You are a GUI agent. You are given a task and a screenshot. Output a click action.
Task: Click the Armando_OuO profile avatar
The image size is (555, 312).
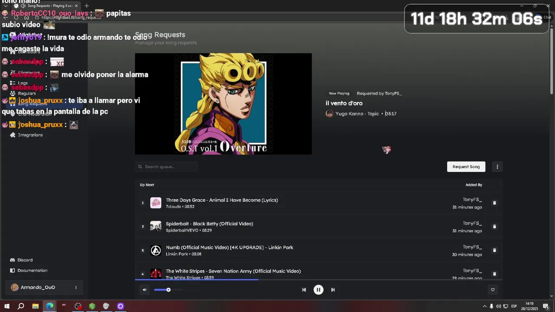(x=15, y=287)
